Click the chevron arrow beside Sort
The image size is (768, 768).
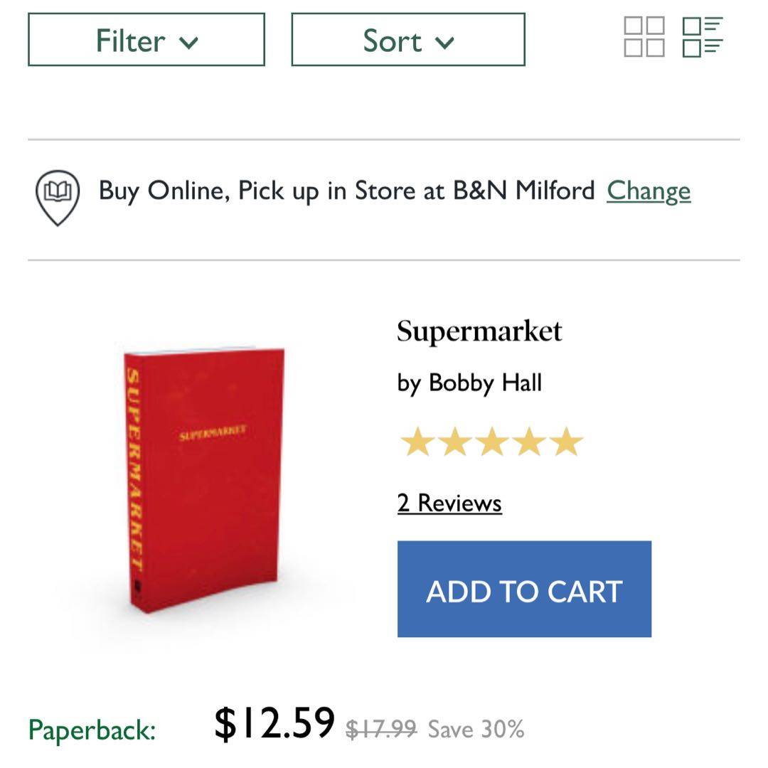pos(445,43)
